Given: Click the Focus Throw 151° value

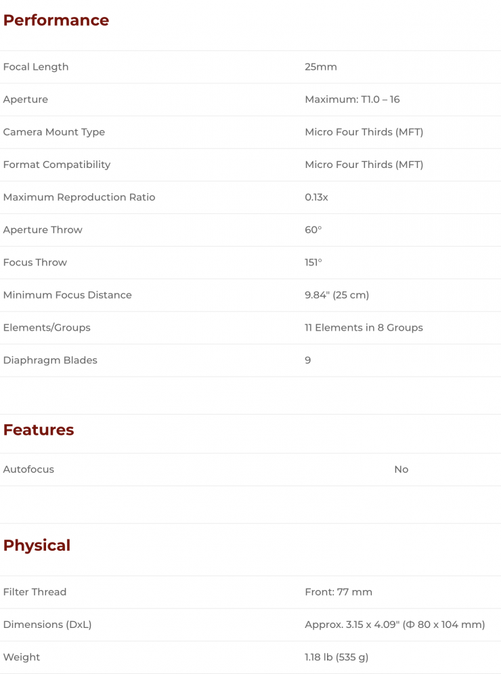Looking at the screenshot, I should (x=313, y=262).
